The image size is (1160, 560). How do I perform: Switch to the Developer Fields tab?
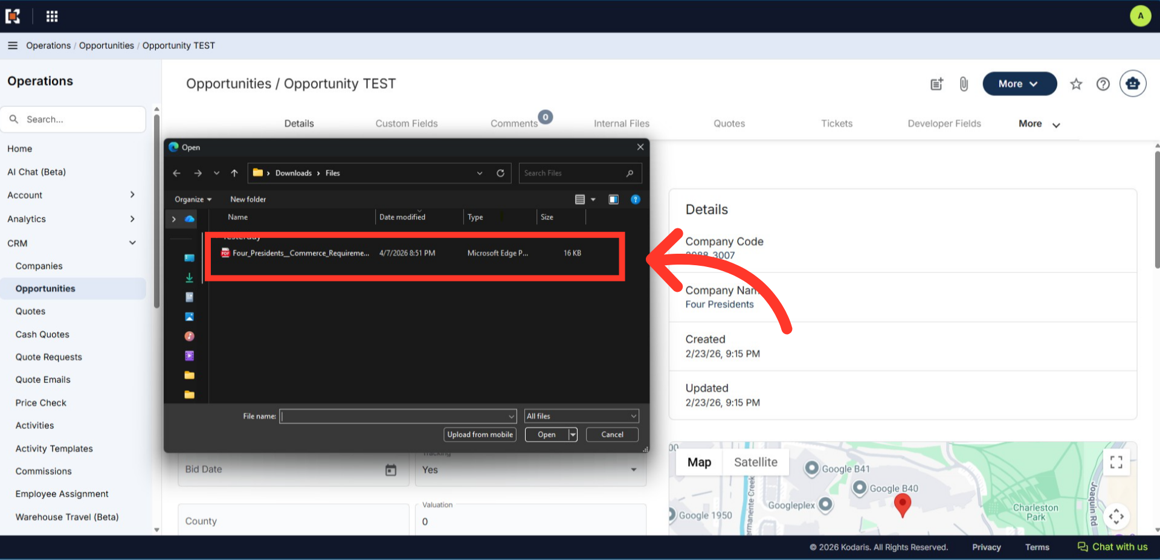[x=944, y=124]
